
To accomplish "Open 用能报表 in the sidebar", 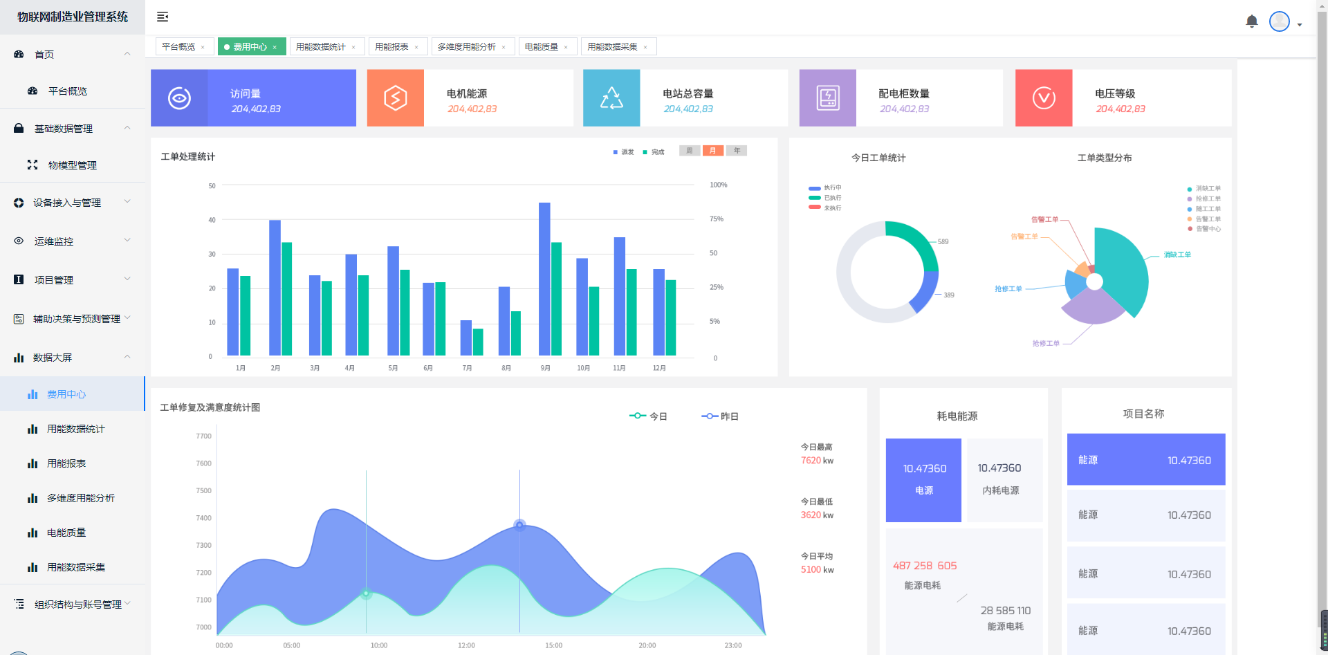I will [66, 463].
